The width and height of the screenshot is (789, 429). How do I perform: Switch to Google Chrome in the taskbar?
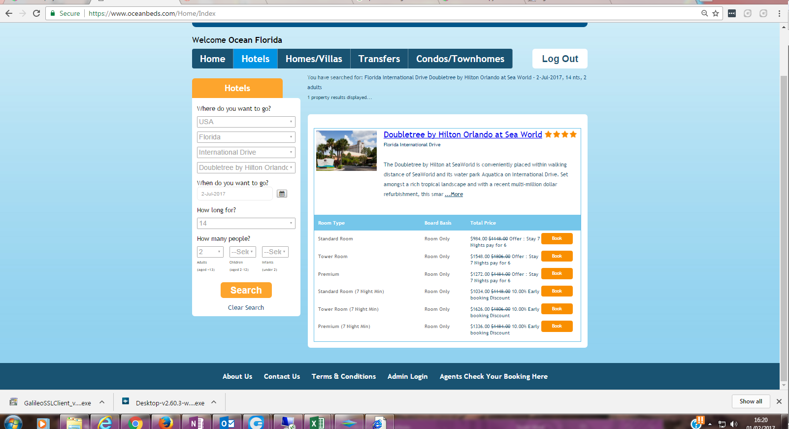pyautogui.click(x=135, y=423)
